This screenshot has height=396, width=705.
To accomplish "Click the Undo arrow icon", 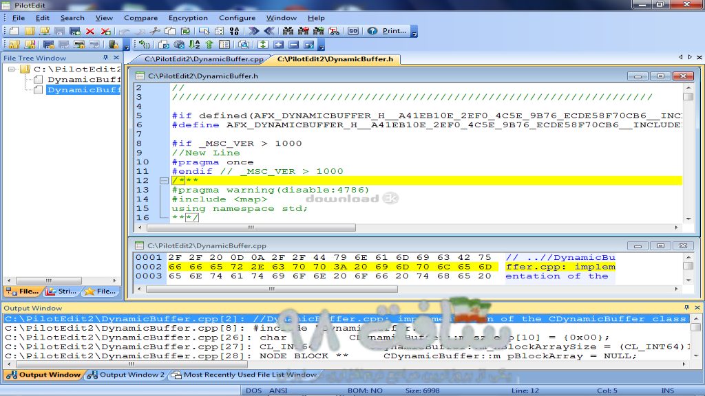I will coord(124,31).
